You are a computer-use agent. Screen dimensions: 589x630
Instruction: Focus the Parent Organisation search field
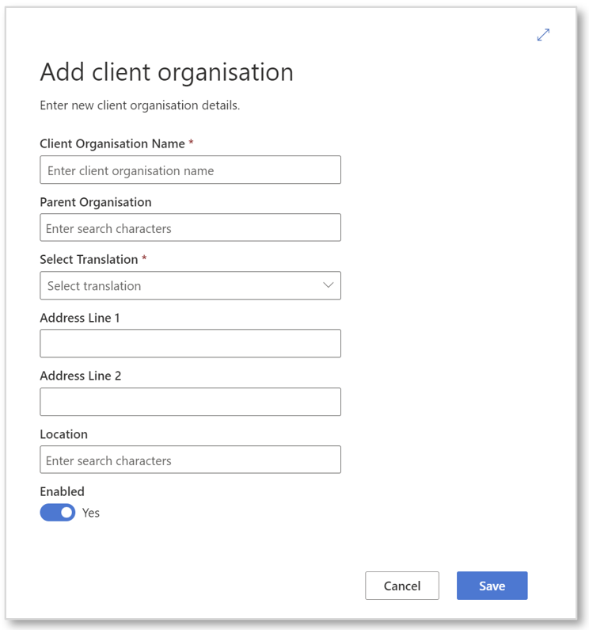(x=190, y=227)
